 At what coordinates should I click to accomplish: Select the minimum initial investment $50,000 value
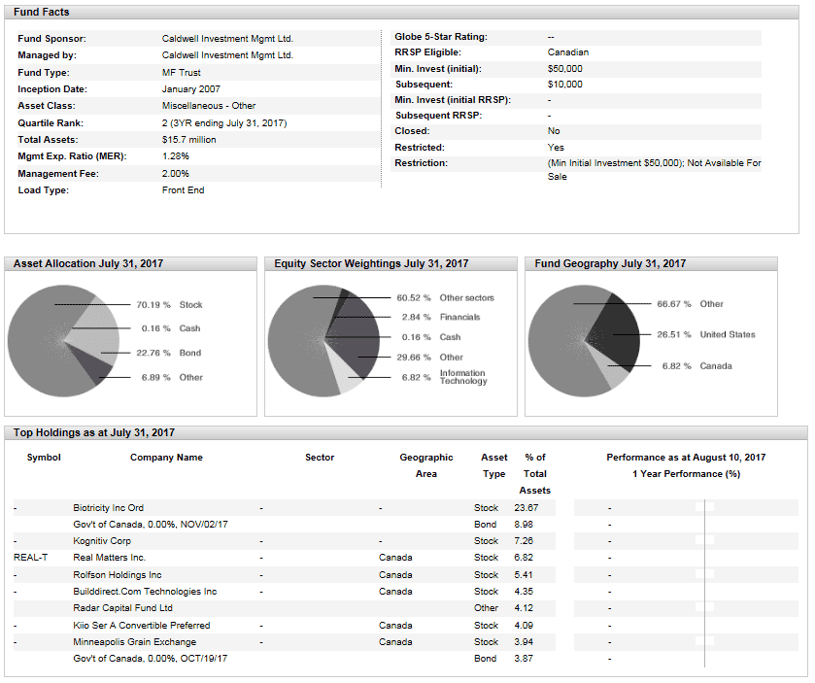565,69
